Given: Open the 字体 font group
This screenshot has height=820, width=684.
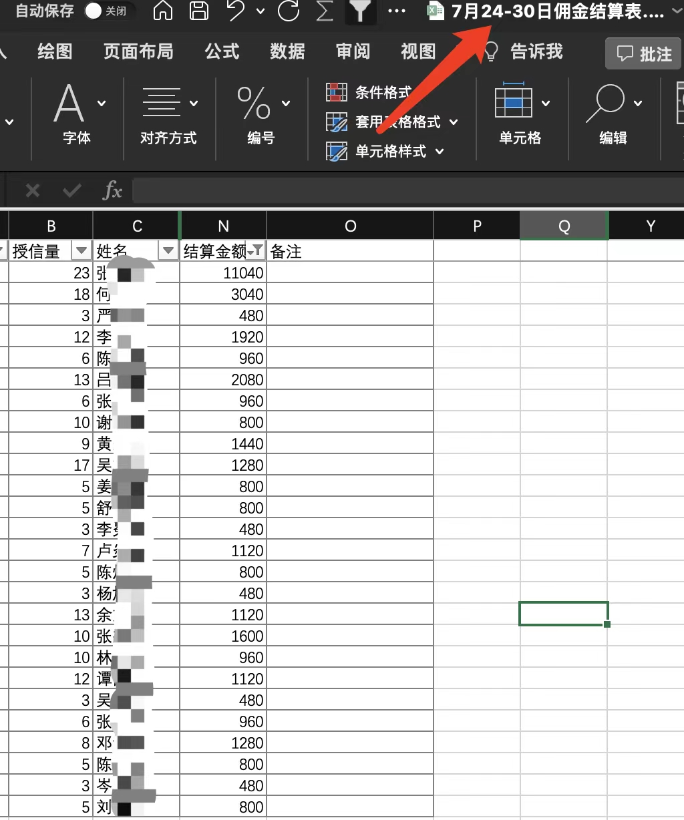Looking at the screenshot, I should coord(77,115).
